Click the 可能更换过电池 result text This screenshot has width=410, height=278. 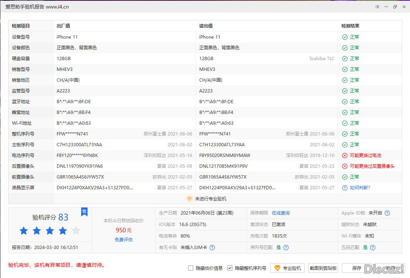366,156
